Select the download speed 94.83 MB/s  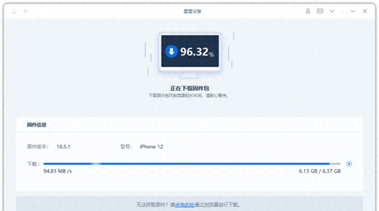(58, 171)
